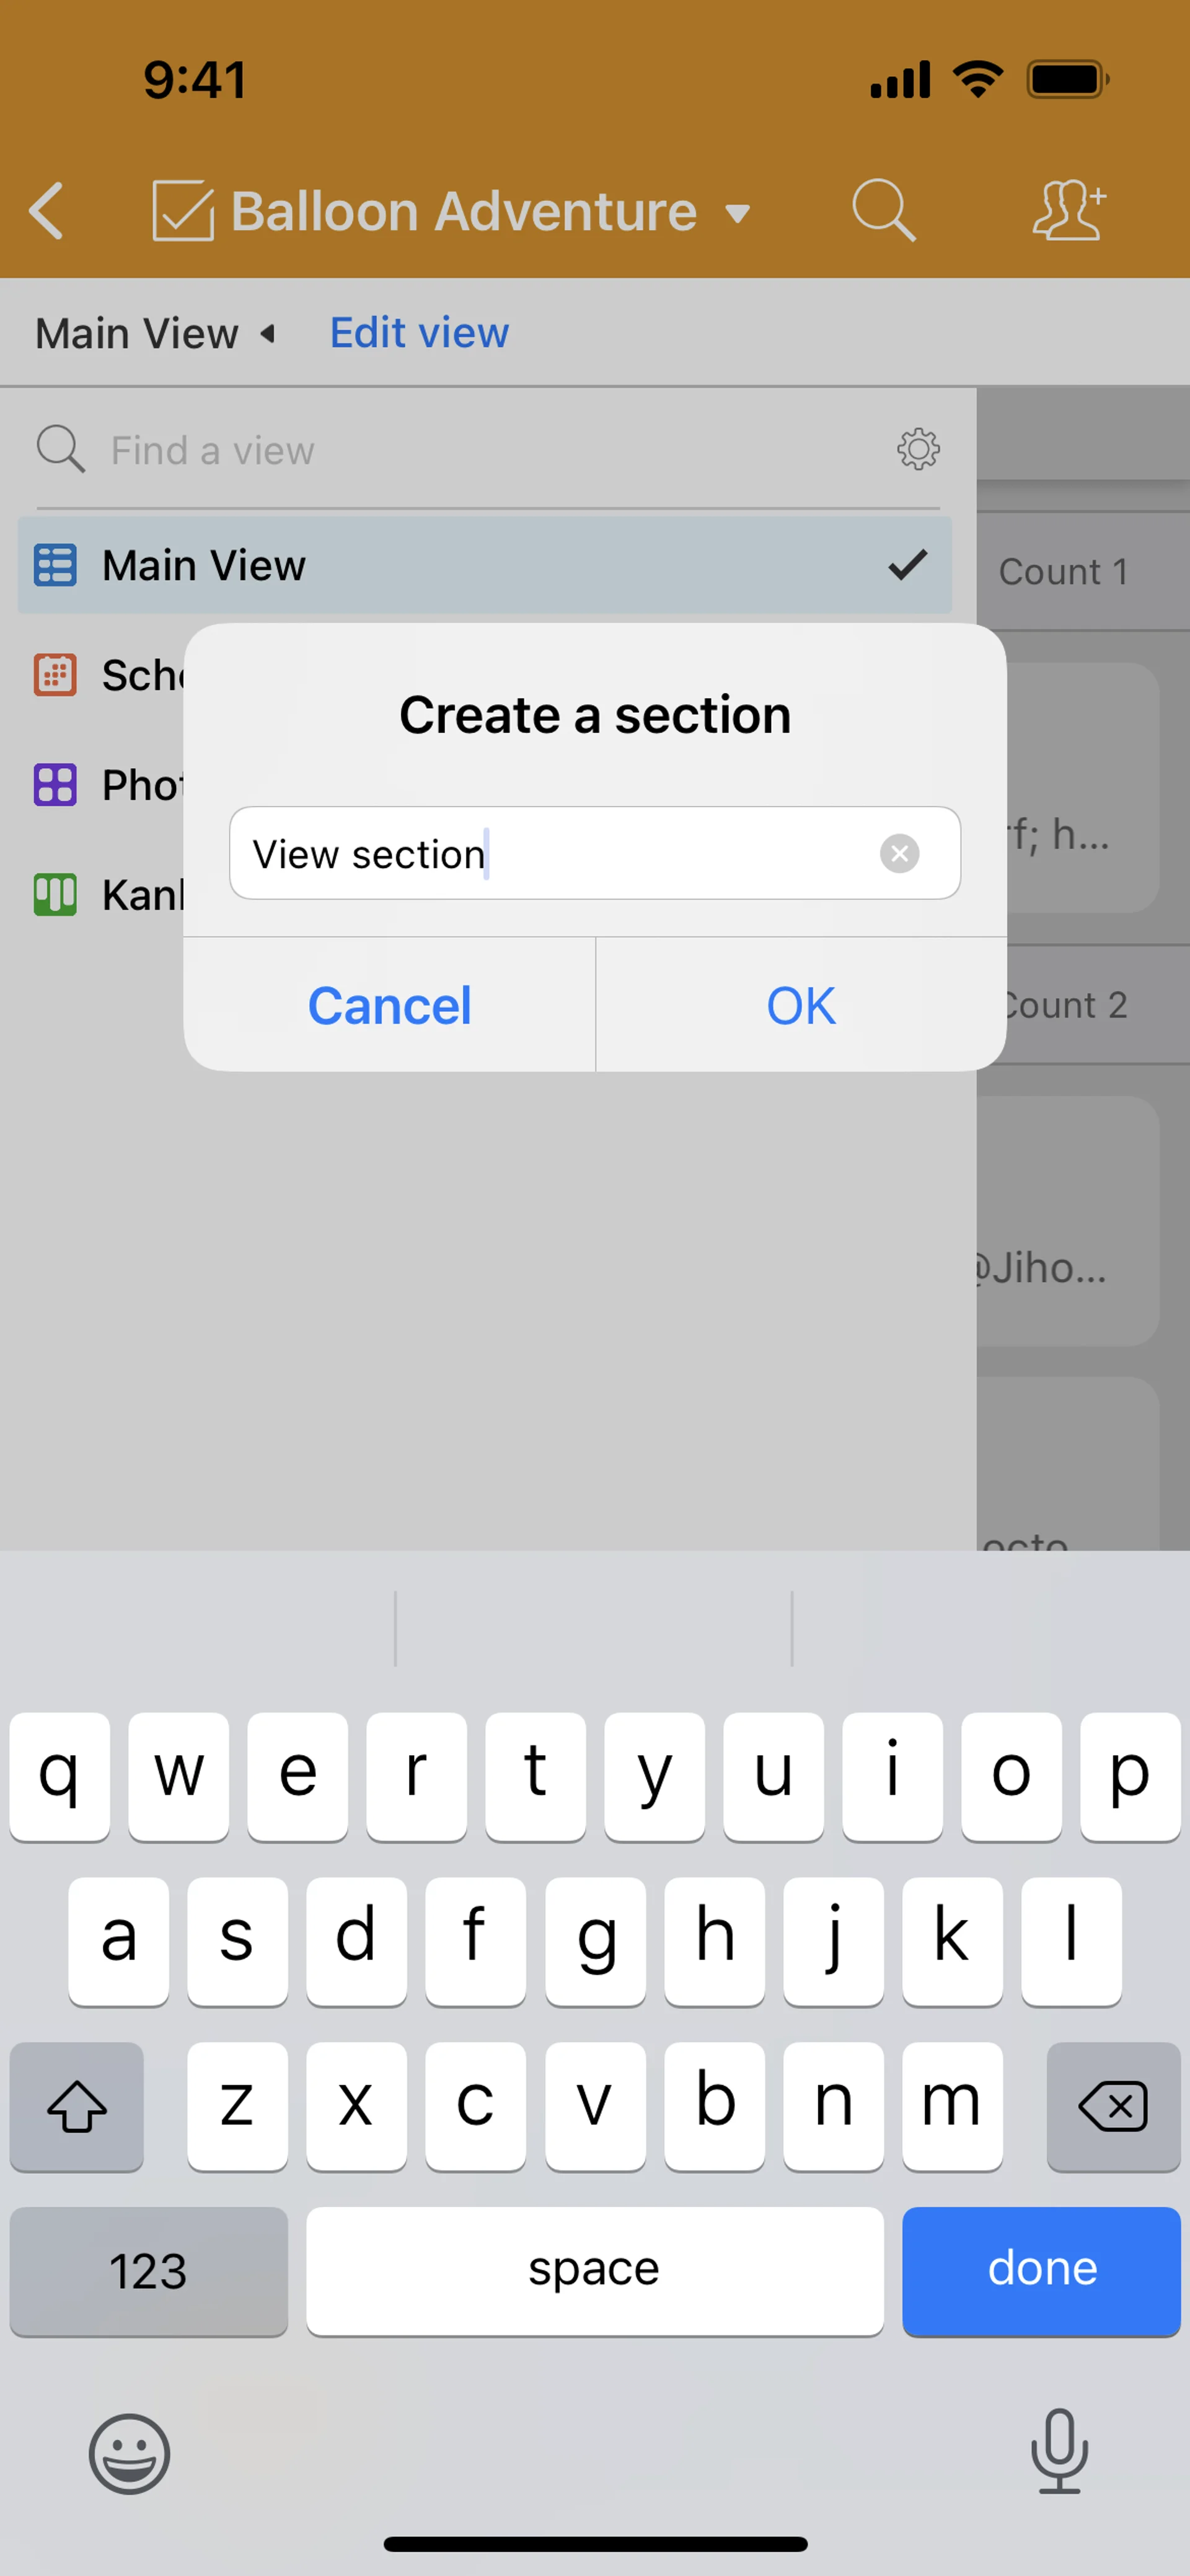This screenshot has width=1190, height=2576.
Task: Switch to the 123 number keyboard
Action: pos(149,2270)
